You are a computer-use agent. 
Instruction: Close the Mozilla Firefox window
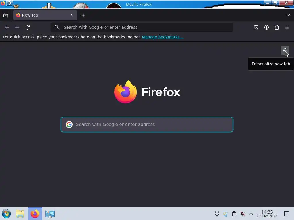point(286,3)
